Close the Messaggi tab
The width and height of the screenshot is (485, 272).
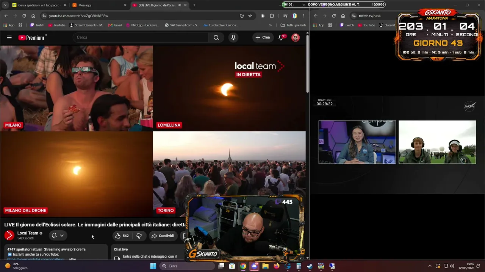tap(125, 5)
